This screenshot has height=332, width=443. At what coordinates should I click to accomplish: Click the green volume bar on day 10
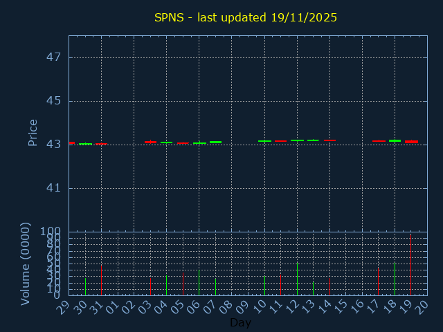coord(264,286)
